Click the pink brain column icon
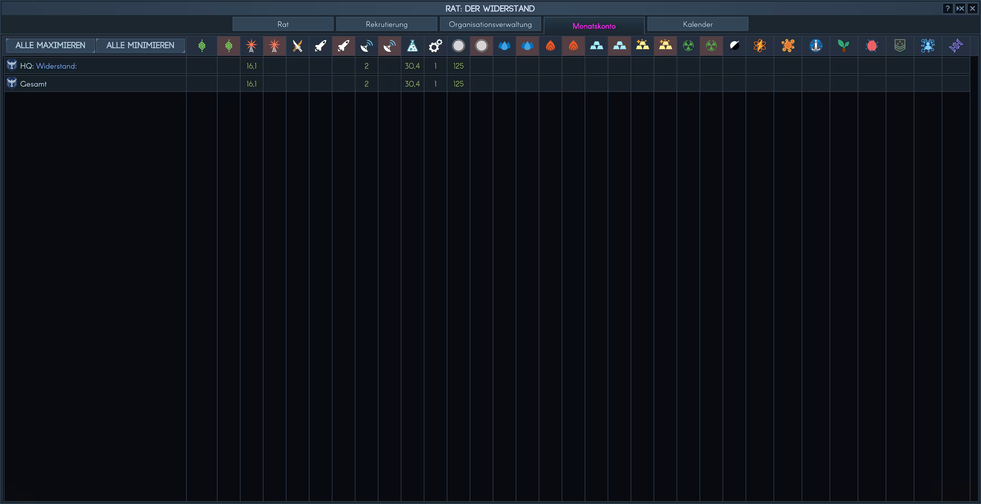Viewport: 981px width, 504px height. pyautogui.click(x=871, y=46)
